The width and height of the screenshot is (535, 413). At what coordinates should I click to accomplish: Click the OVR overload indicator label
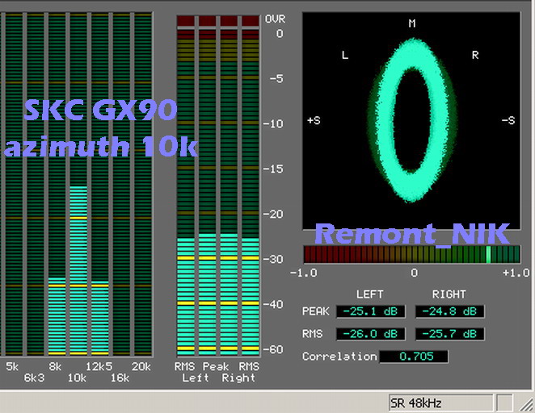pyautogui.click(x=274, y=19)
